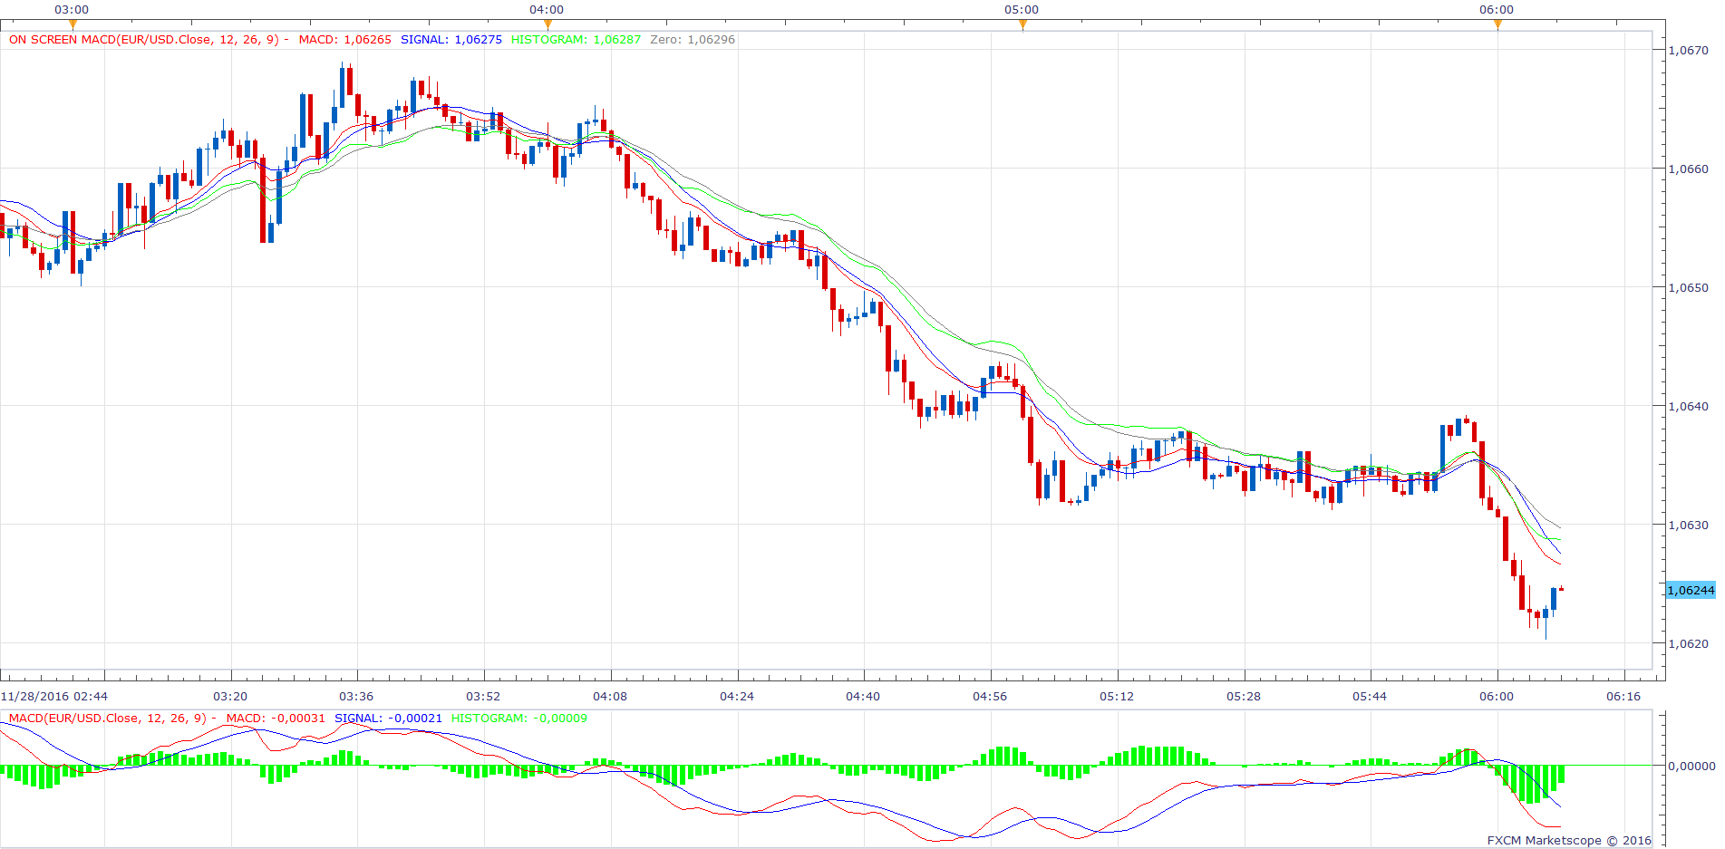Click the current price tag 1,06244

pyautogui.click(x=1691, y=590)
